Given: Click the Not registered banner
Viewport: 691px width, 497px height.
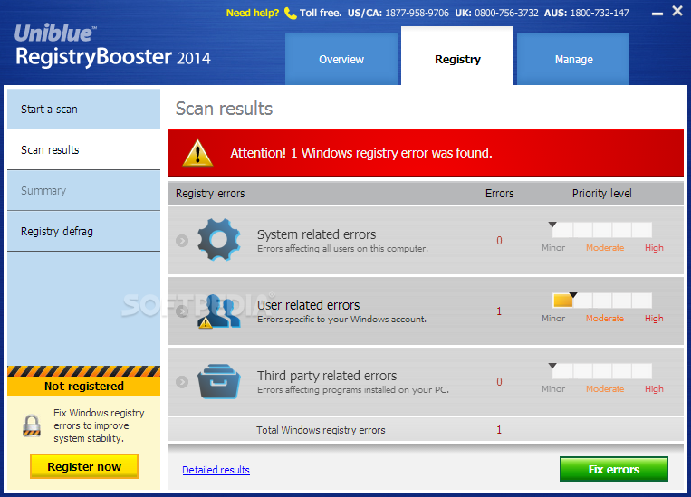Looking at the screenshot, I should 83,386.
